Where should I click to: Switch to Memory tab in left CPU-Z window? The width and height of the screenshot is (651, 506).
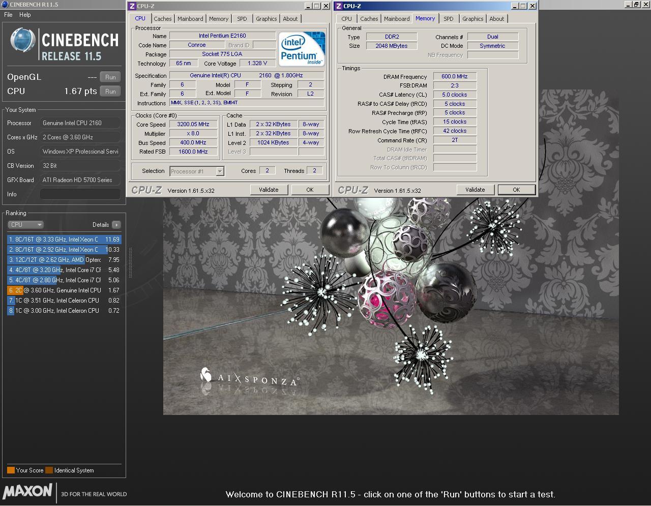click(219, 19)
